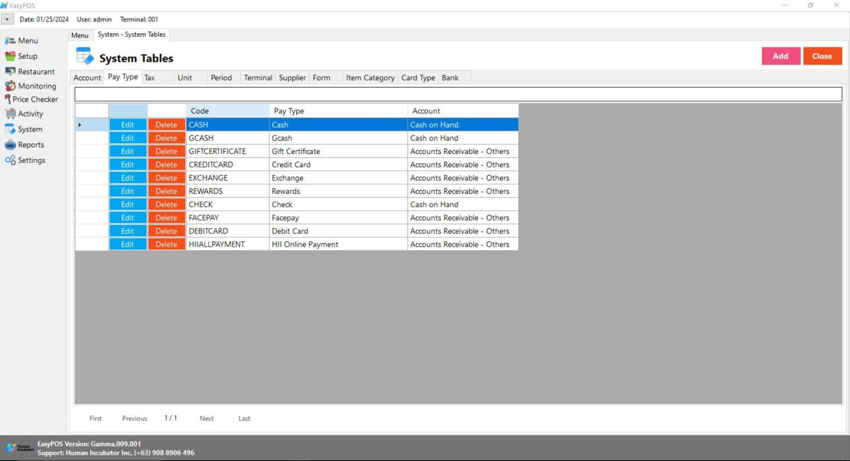Open Setup via its basket icon
850x461 pixels.
click(10, 56)
